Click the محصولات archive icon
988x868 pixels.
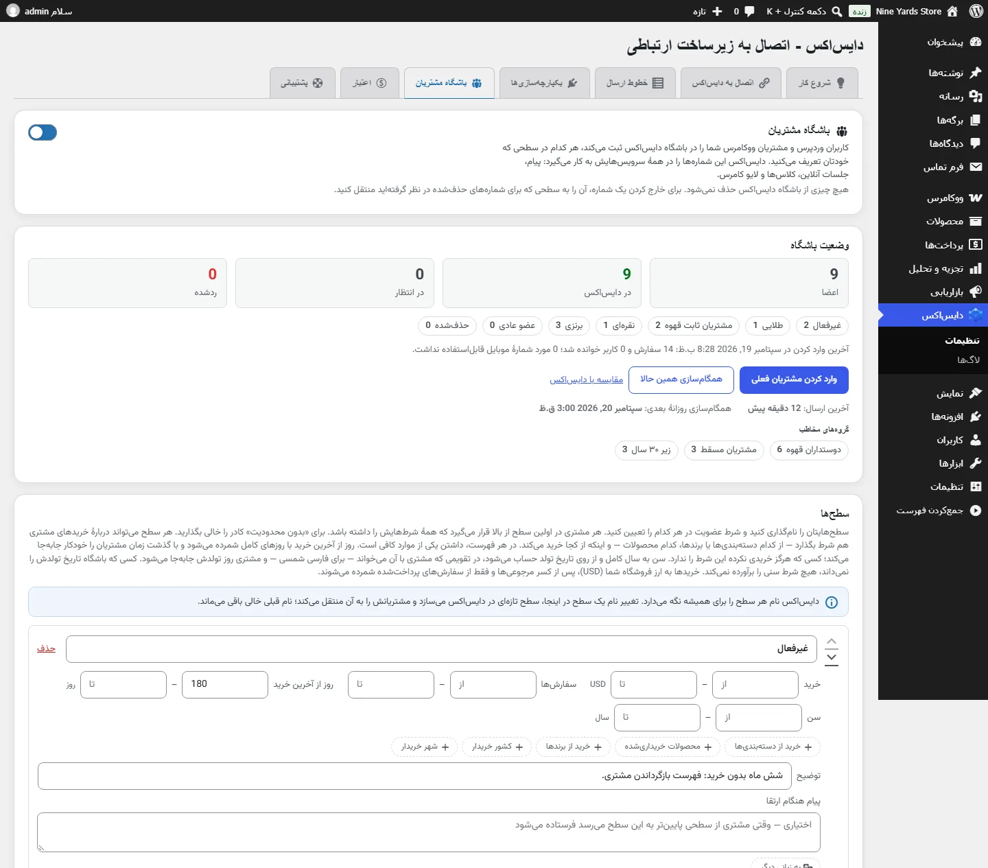point(976,221)
